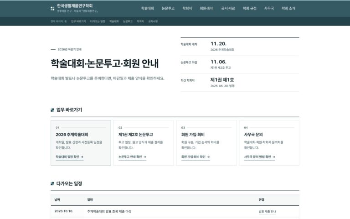Screen dimensions: 350x219
Task: Click the 제1권 제1호 latest issue text
Action: pos(222,80)
